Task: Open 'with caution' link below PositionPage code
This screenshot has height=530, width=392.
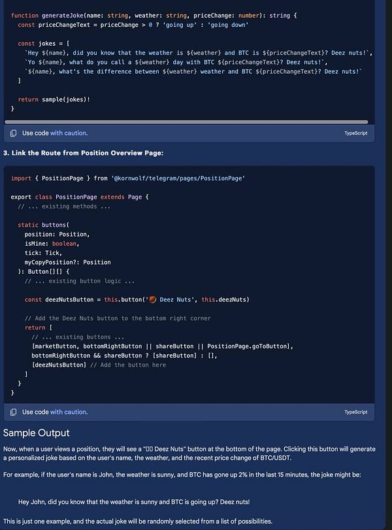Action: (69, 412)
